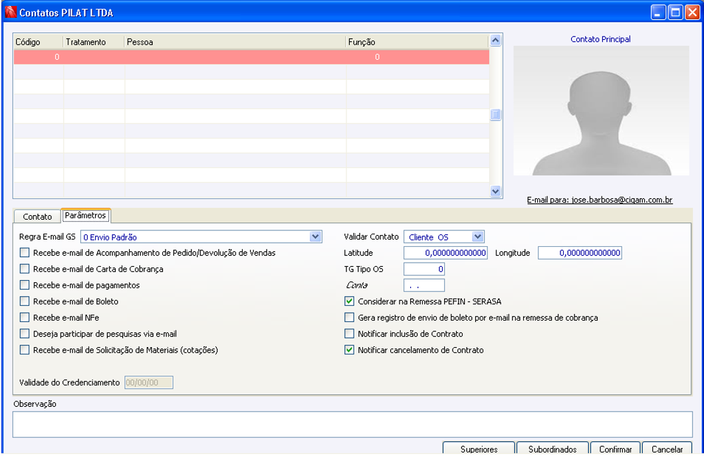Click the Longitude input field

click(580, 253)
